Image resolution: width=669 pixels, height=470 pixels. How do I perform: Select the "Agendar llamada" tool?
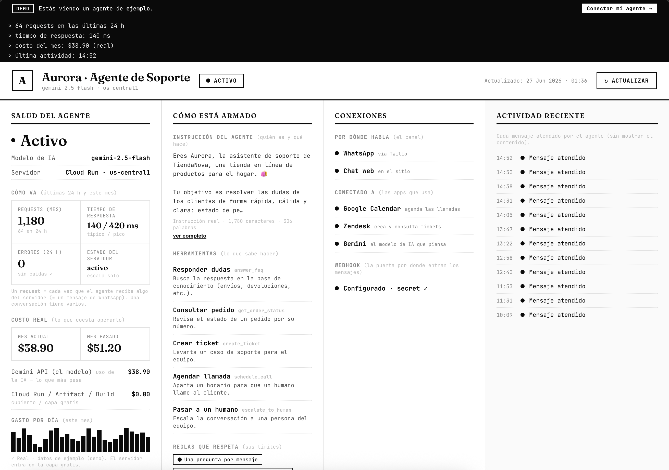(242, 384)
